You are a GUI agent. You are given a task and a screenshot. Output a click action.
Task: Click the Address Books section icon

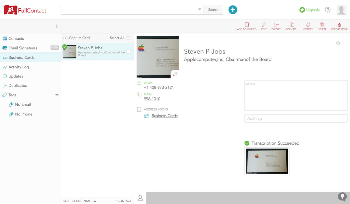139,109
